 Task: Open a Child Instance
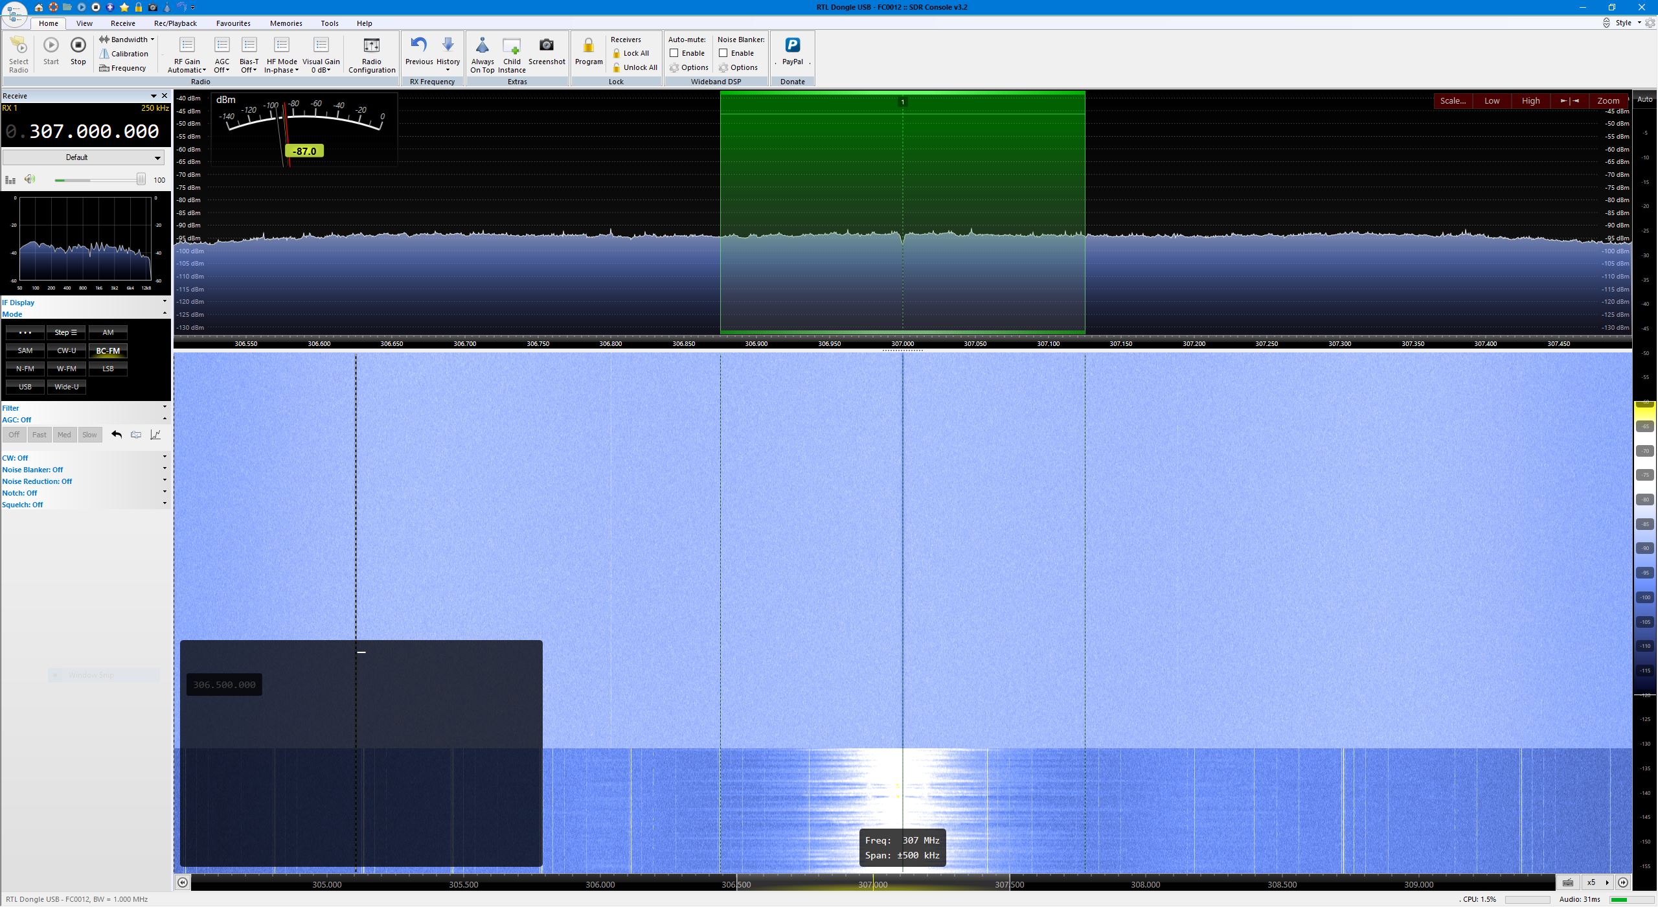click(x=511, y=45)
